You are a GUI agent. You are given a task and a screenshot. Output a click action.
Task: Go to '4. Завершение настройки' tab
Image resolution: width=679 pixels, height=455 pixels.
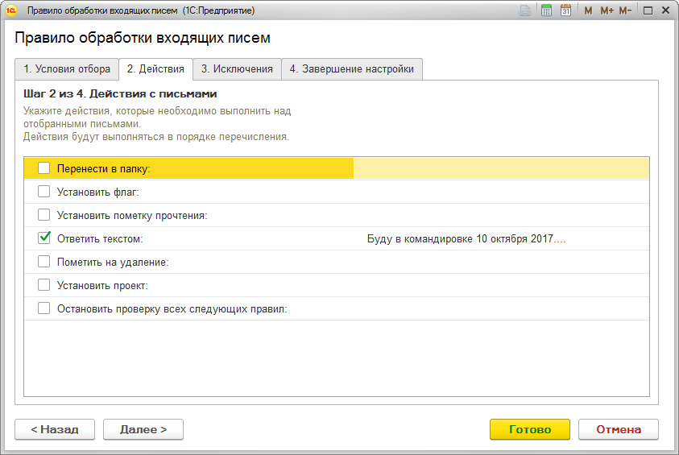point(352,69)
